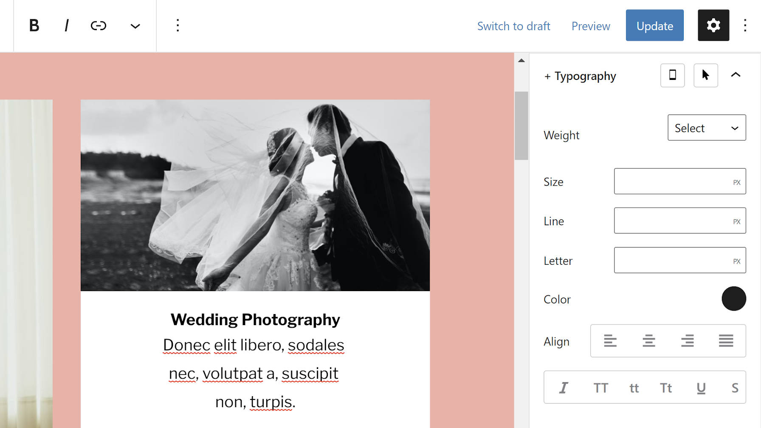
Task: Open the font Weight Select dropdown
Action: point(706,128)
